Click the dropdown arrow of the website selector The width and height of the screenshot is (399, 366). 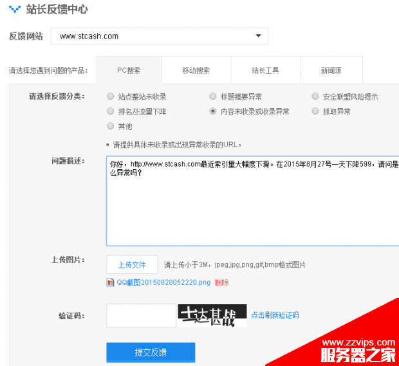click(x=258, y=36)
